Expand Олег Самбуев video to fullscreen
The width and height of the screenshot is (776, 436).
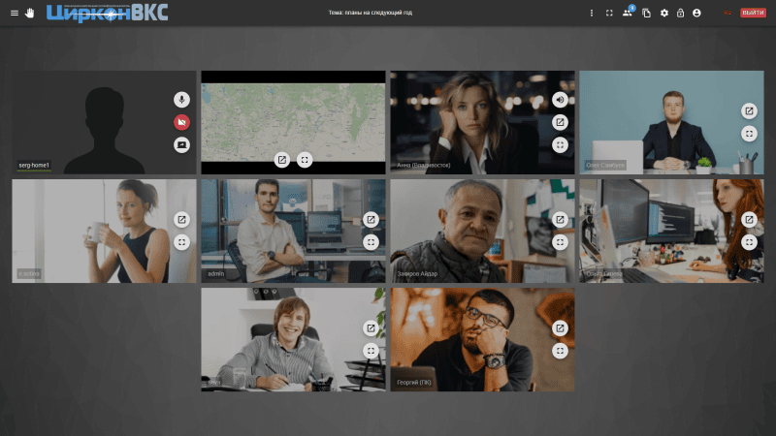749,134
